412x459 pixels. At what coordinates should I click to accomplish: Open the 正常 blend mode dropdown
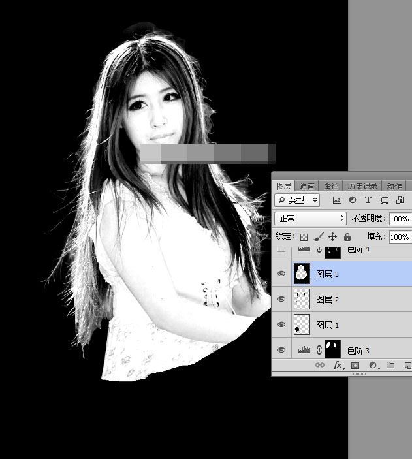pyautogui.click(x=311, y=218)
